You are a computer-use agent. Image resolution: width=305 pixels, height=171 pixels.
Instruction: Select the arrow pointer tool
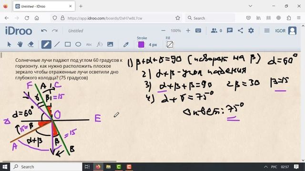click(x=9, y=45)
